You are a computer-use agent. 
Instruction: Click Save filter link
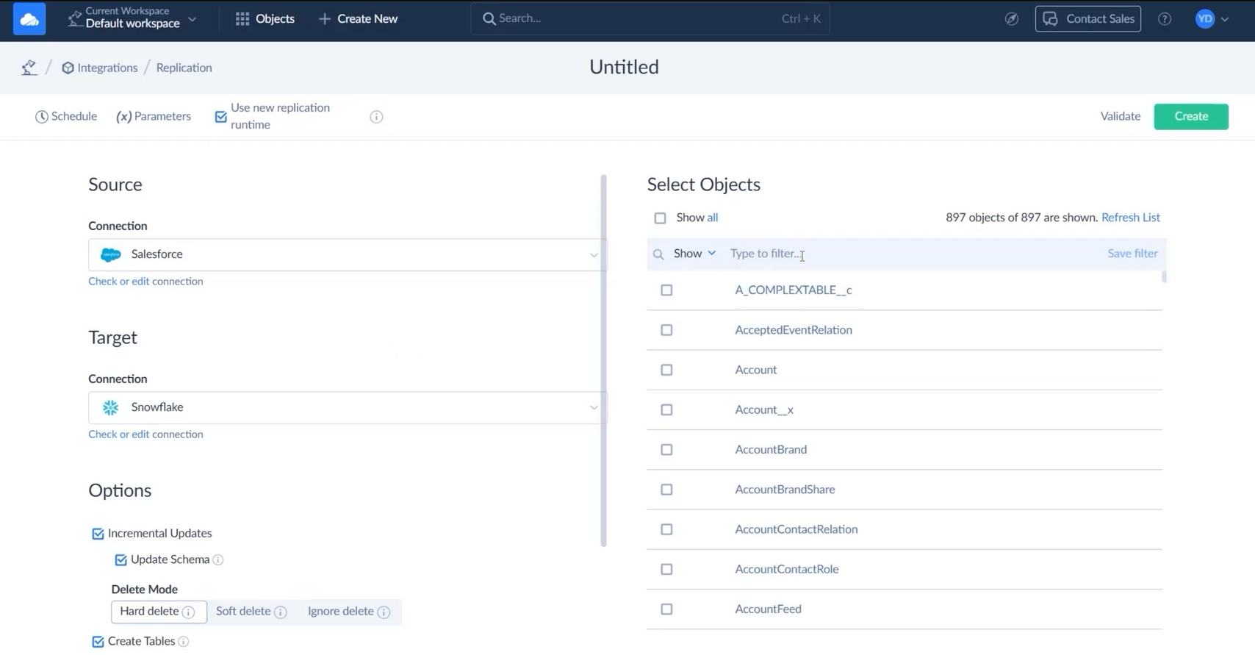tap(1132, 254)
